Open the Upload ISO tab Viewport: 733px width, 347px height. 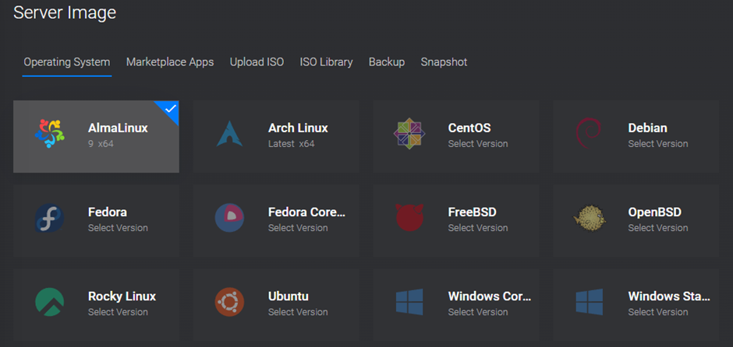(x=257, y=62)
